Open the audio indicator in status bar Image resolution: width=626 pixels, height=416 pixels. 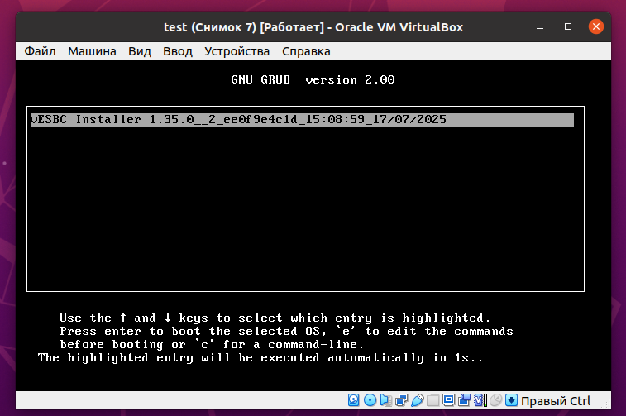tap(385, 400)
